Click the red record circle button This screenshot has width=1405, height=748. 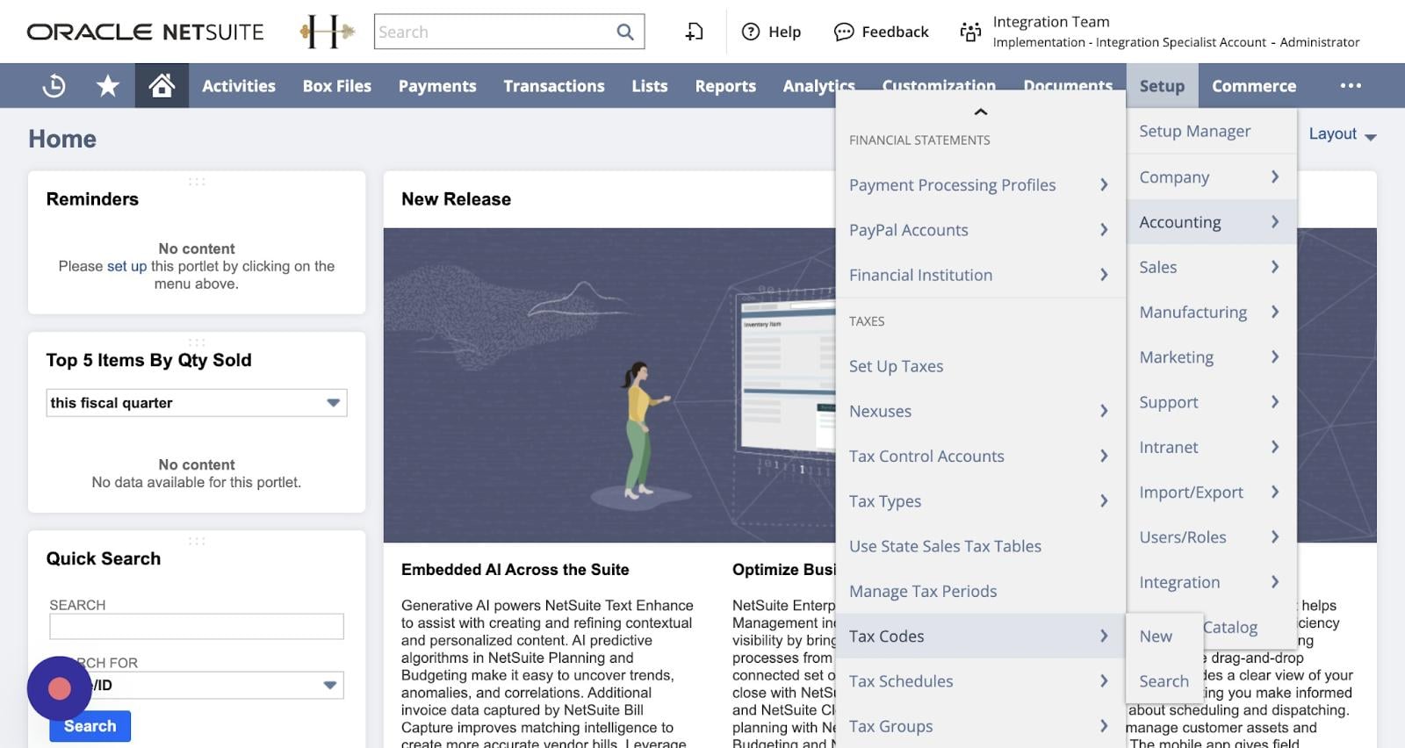click(x=59, y=688)
